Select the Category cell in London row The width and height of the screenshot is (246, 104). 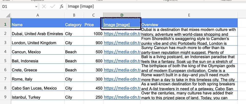pyautogui.click(x=74, y=41)
